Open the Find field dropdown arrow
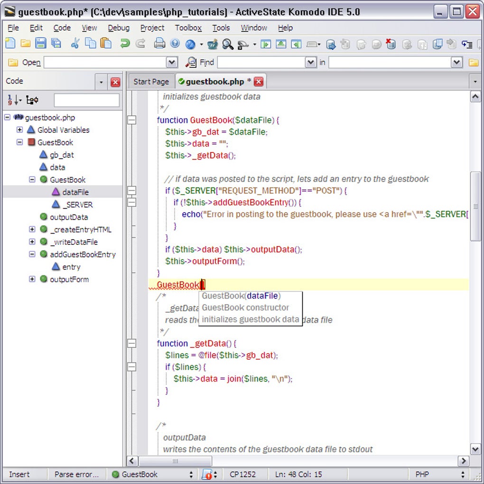 310,62
